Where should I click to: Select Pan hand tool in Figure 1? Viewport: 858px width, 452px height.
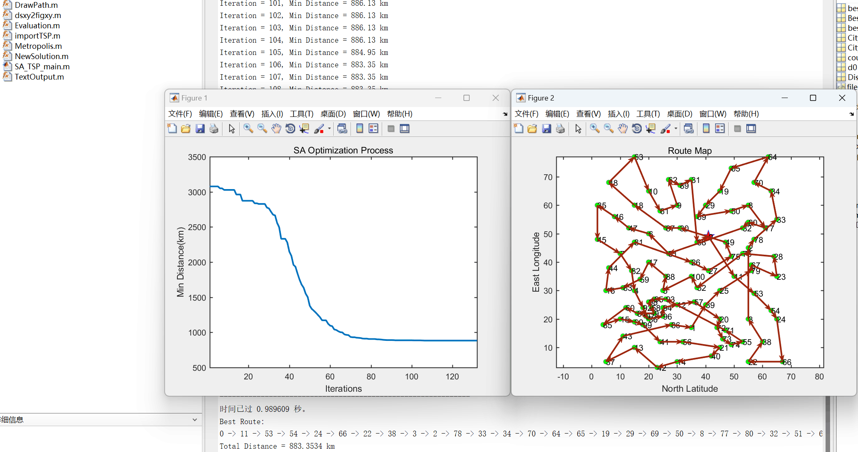[x=276, y=129]
